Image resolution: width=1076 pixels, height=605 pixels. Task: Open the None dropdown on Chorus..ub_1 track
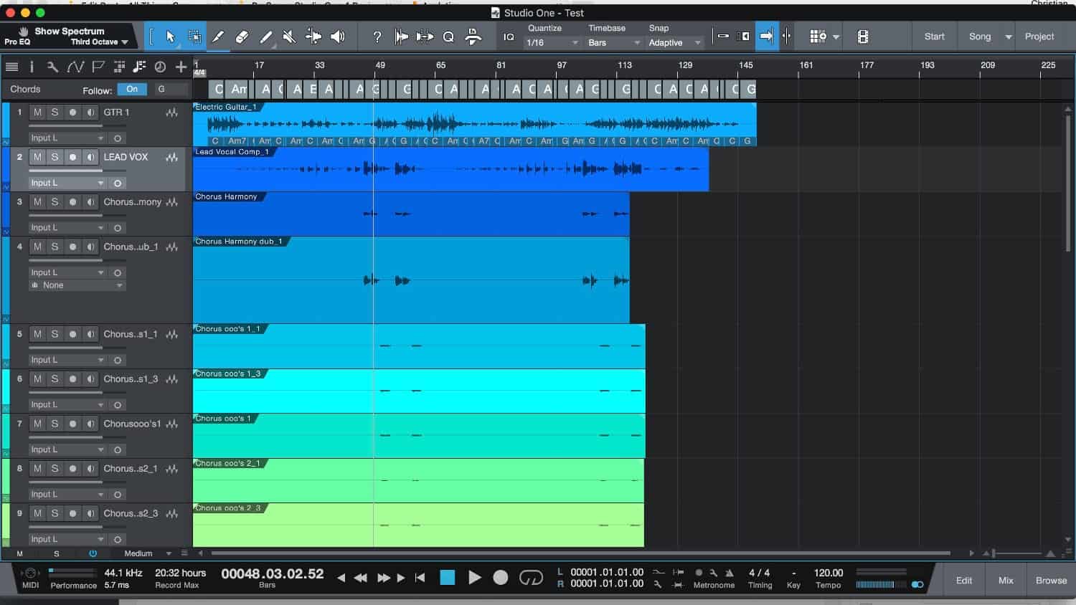tap(77, 285)
